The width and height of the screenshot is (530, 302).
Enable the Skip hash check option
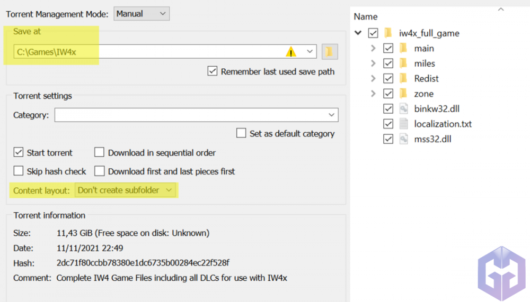click(x=19, y=171)
